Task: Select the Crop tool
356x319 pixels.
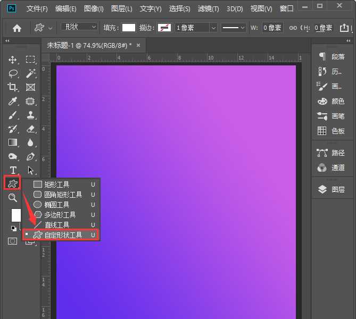Action: pos(13,87)
